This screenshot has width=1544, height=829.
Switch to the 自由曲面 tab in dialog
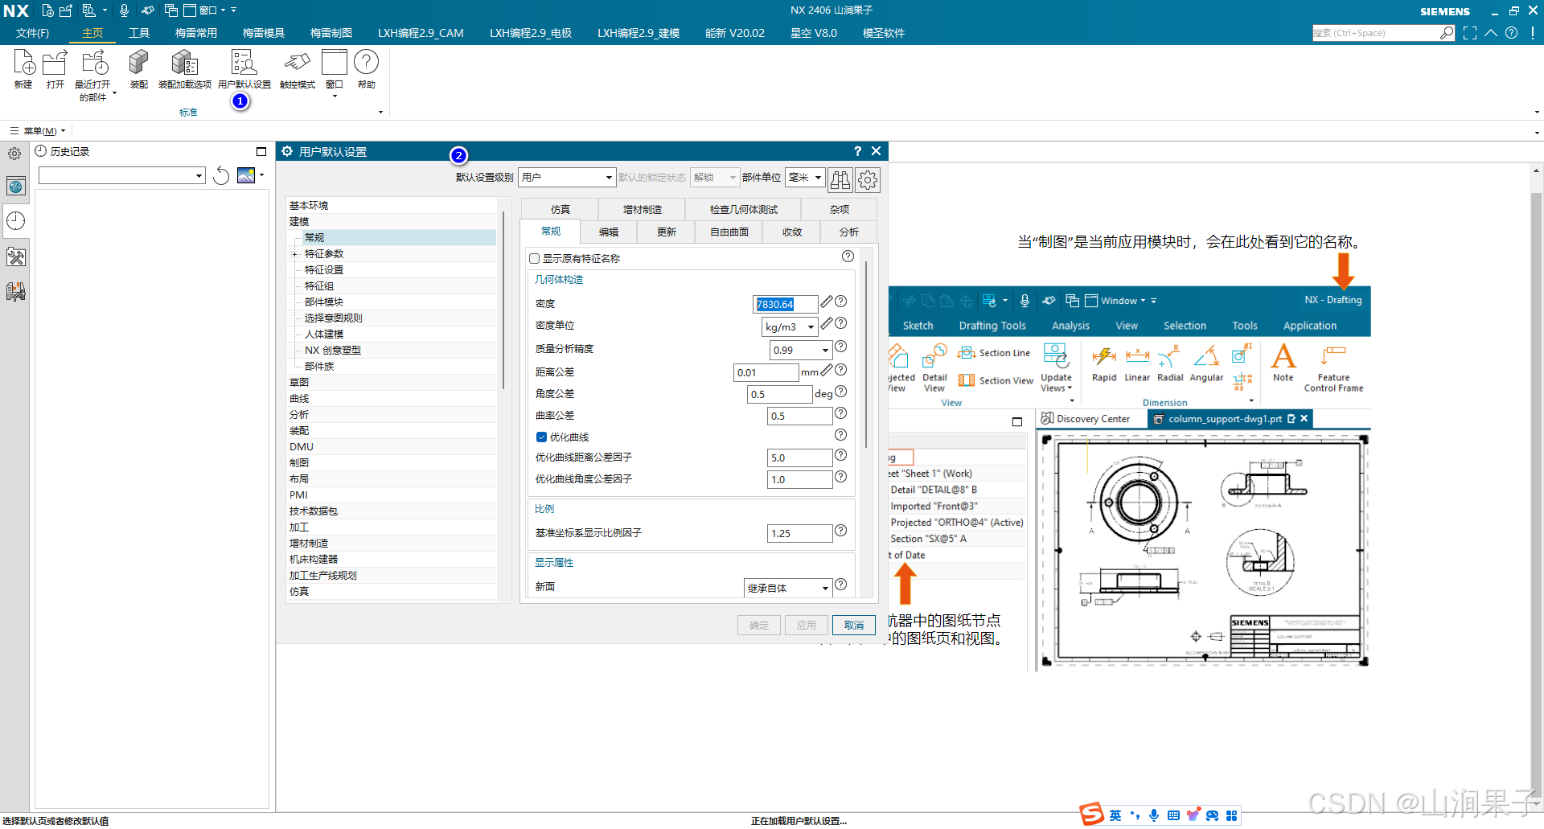pos(729,232)
